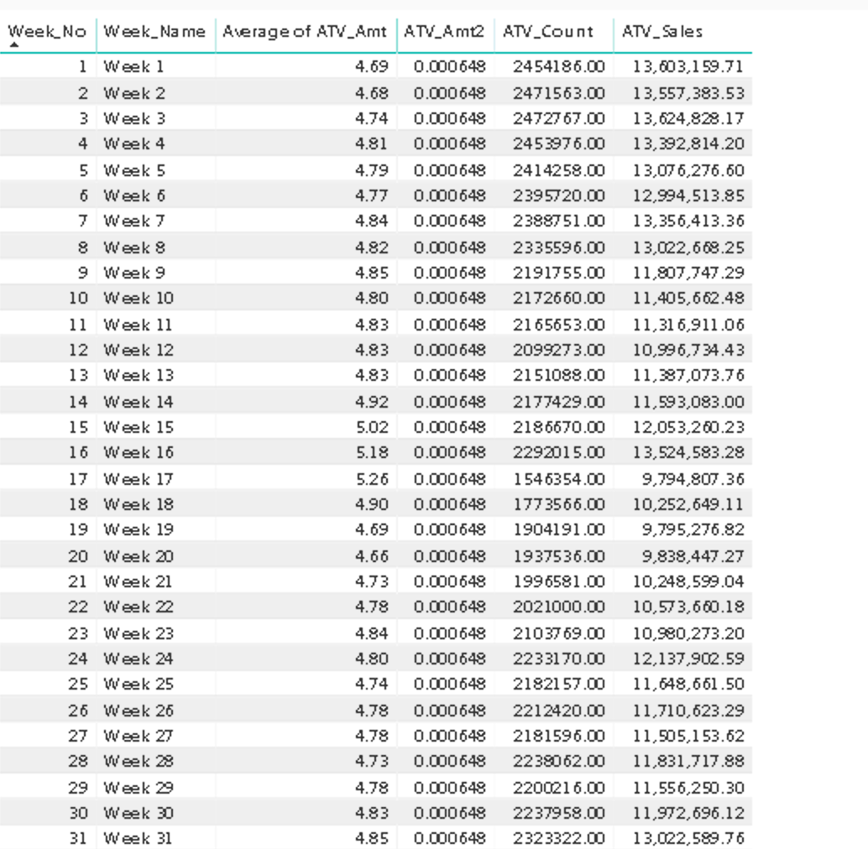Select the 'Week 20' name cell
Screen dimensions: 868x849
point(139,556)
